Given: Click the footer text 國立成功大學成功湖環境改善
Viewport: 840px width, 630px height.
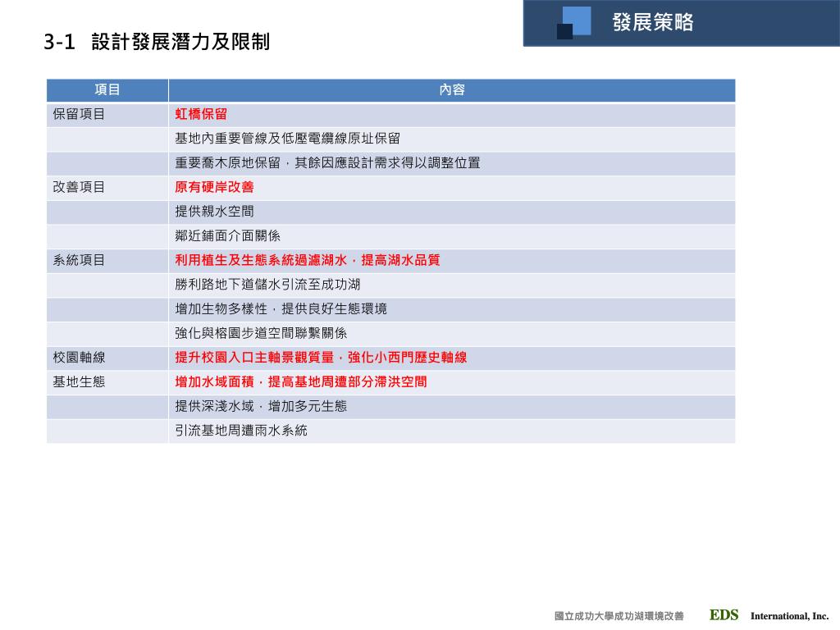Looking at the screenshot, I should [619, 616].
